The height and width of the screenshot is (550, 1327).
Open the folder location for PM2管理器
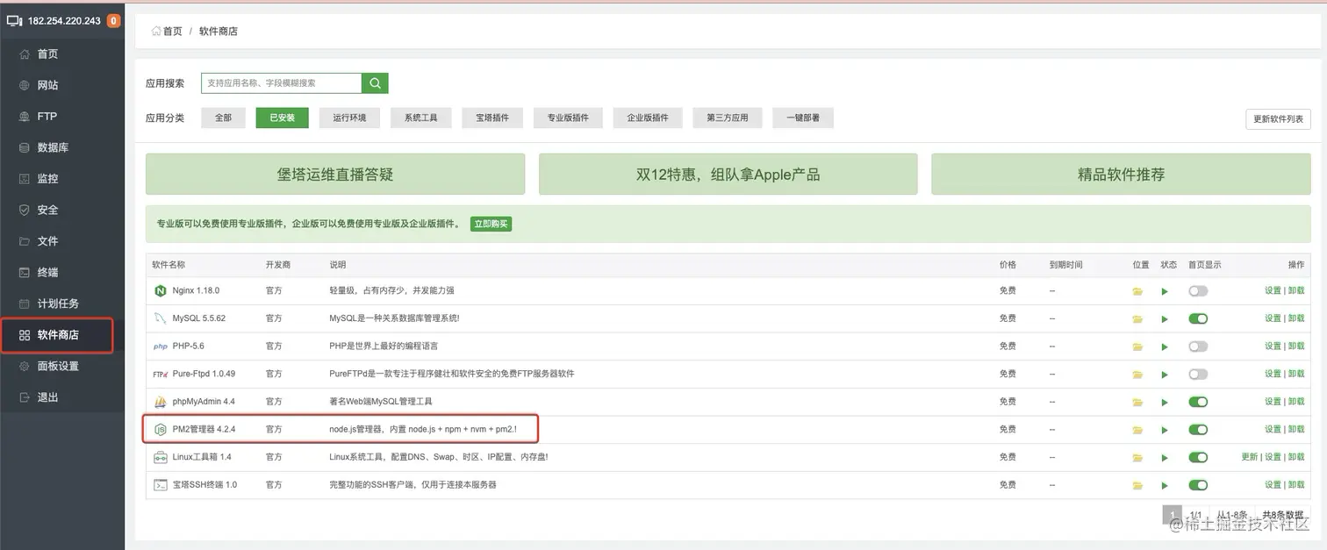[1137, 430]
